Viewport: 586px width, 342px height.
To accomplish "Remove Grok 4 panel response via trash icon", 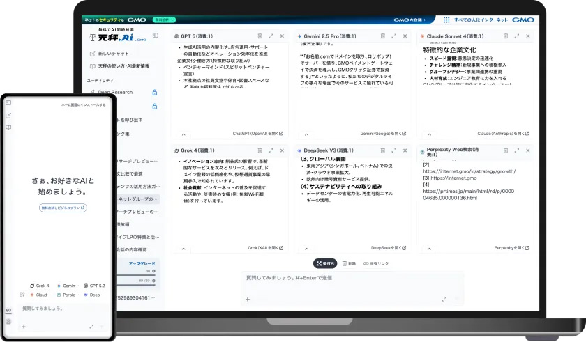I will point(260,150).
